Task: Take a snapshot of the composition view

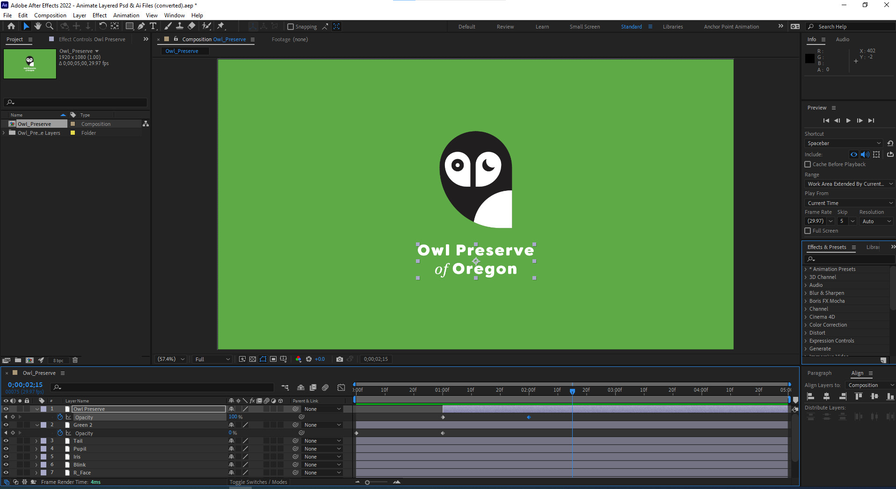Action: tap(340, 359)
